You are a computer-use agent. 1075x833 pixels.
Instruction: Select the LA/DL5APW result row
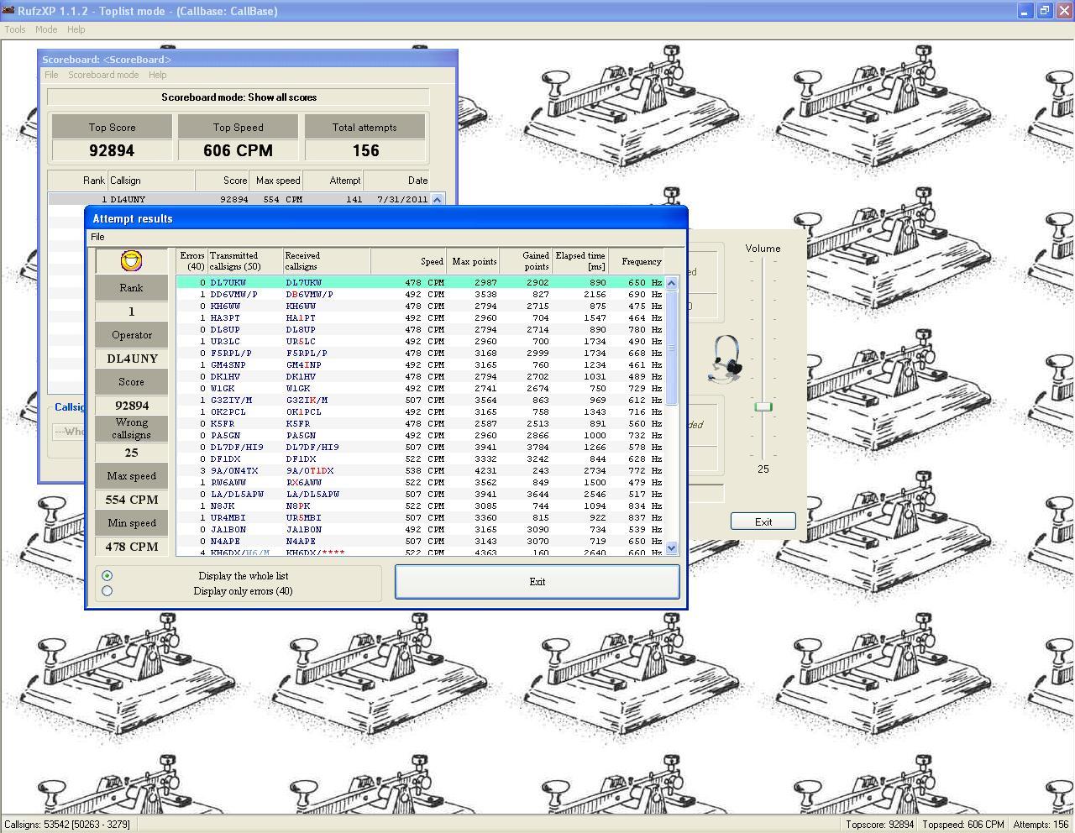(421, 495)
